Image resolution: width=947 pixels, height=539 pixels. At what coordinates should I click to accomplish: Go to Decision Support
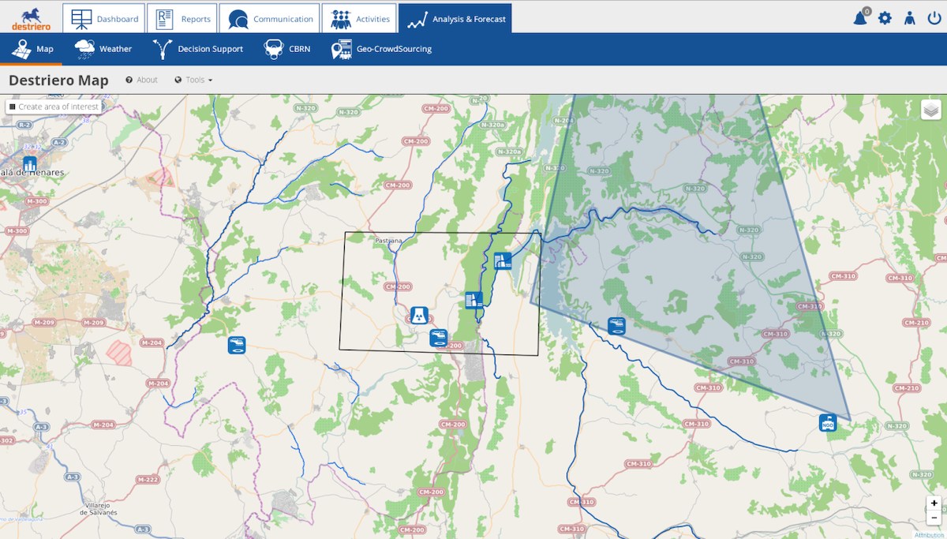[x=197, y=49]
